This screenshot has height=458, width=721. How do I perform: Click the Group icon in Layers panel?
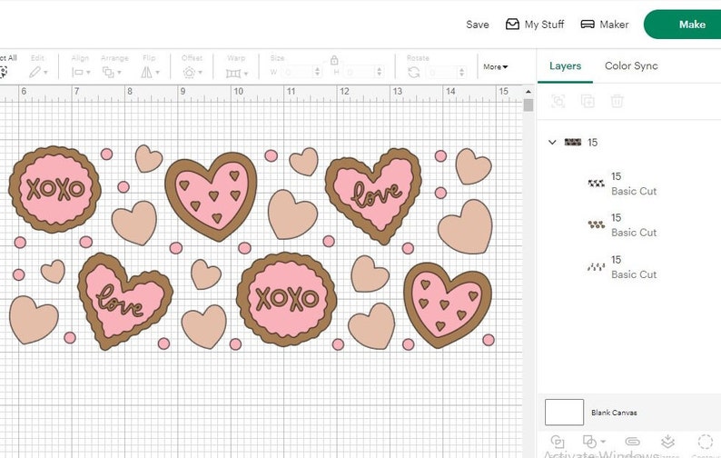click(558, 101)
